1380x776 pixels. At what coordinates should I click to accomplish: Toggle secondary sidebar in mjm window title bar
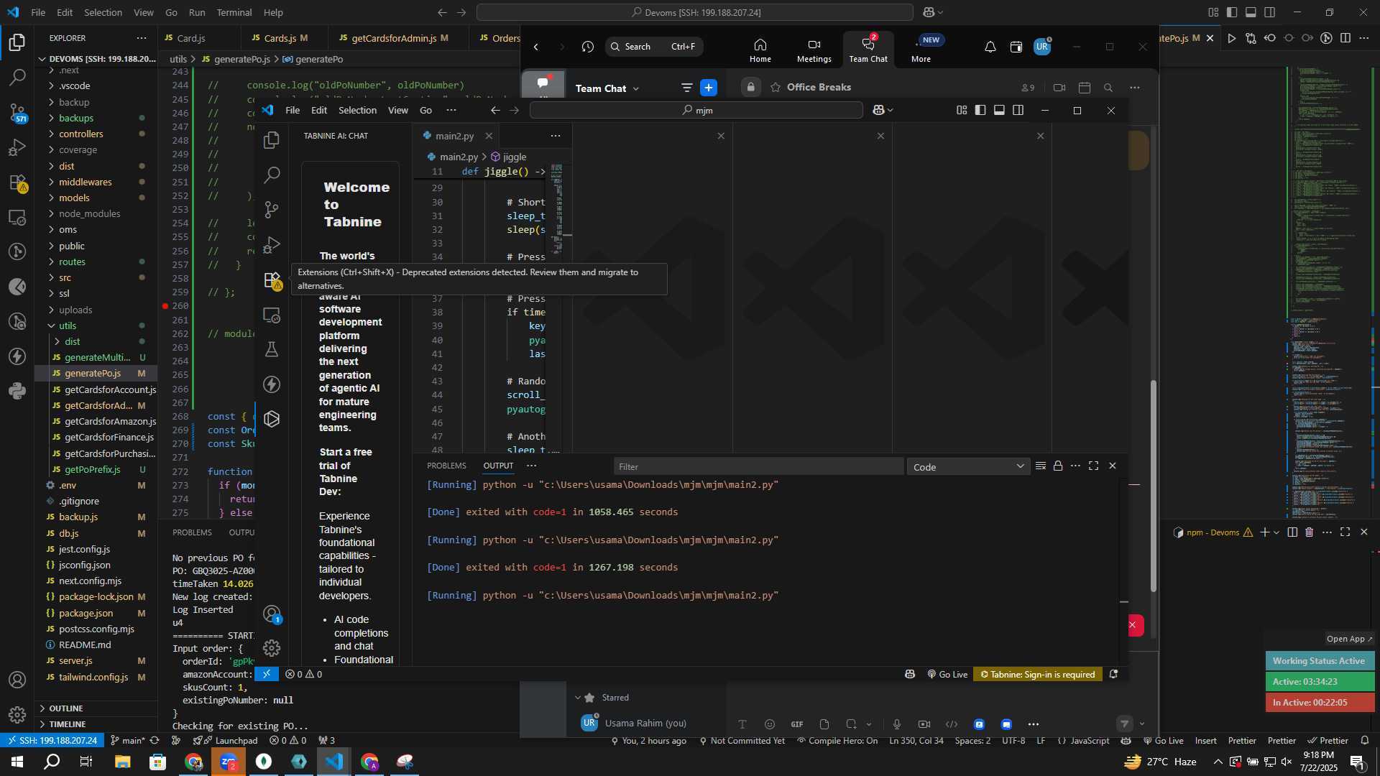click(1018, 110)
